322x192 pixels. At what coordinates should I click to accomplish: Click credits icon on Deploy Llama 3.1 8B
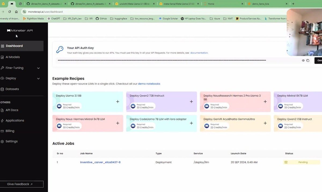tap(59, 106)
